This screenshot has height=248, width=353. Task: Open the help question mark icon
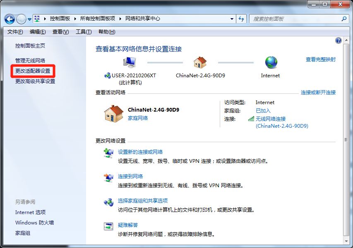pos(338,40)
